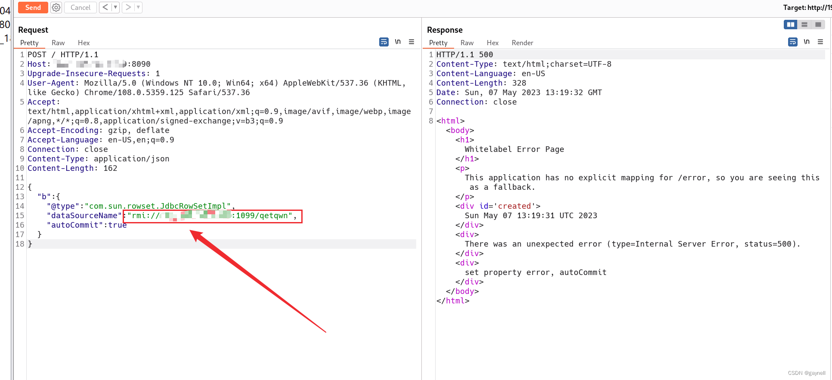The width and height of the screenshot is (832, 380).
Task: Click the Host header line
Action: 89,64
